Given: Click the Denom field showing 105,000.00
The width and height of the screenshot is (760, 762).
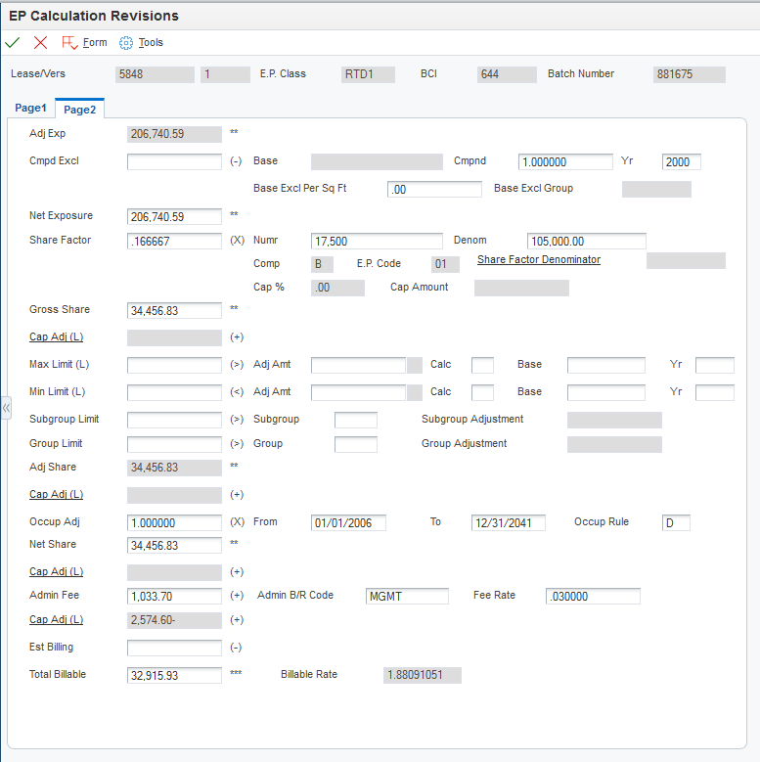Looking at the screenshot, I should 586,241.
